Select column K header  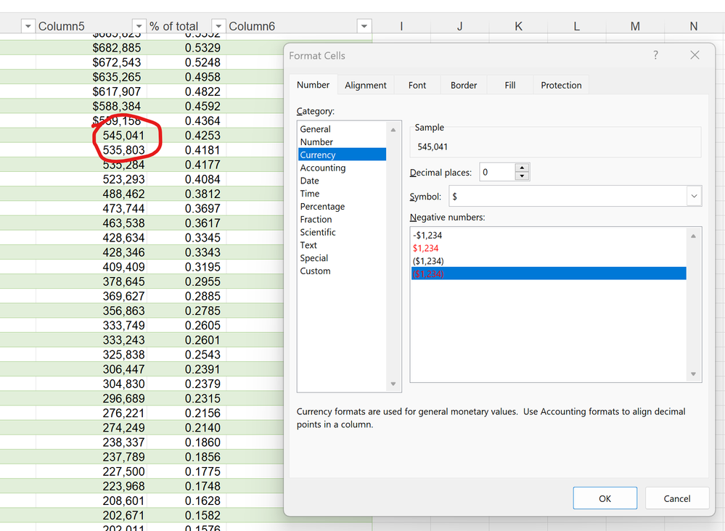tap(518, 26)
